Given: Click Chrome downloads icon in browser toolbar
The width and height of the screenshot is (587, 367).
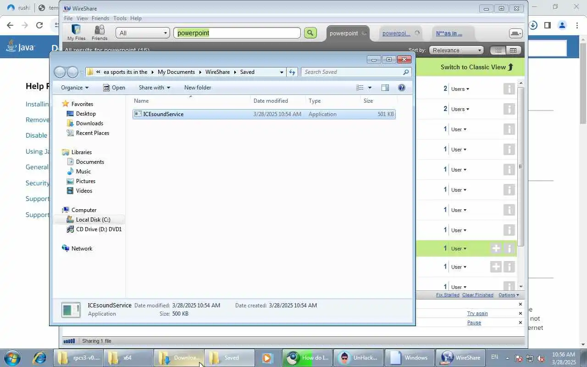Looking at the screenshot, I should 533,25.
